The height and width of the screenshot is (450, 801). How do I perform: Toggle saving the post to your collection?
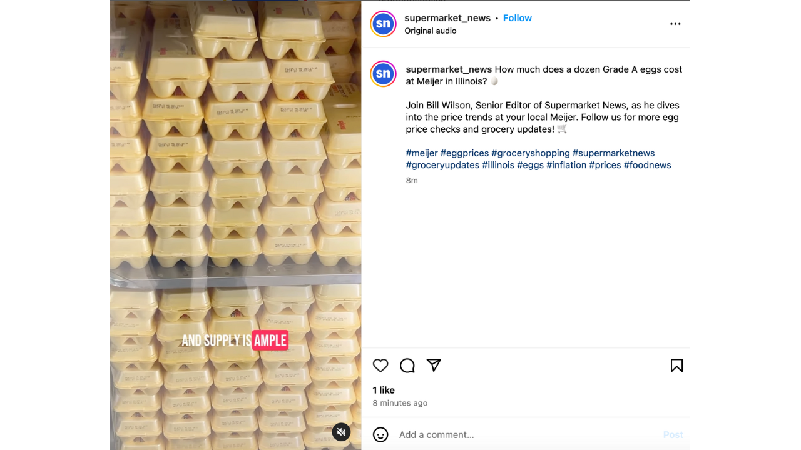point(676,366)
